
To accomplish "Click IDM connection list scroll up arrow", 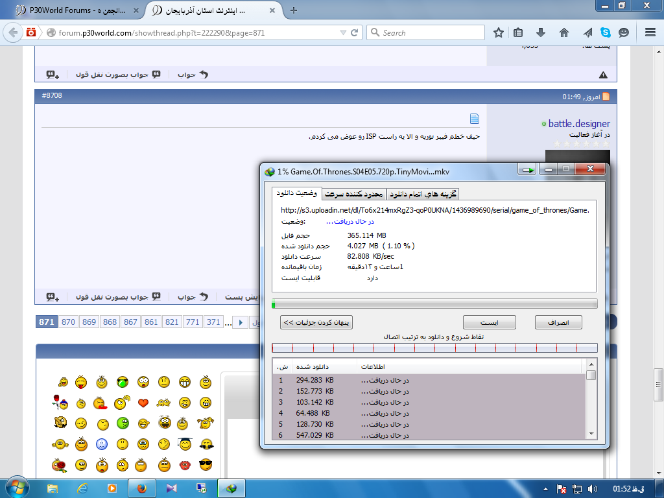I will [591, 364].
